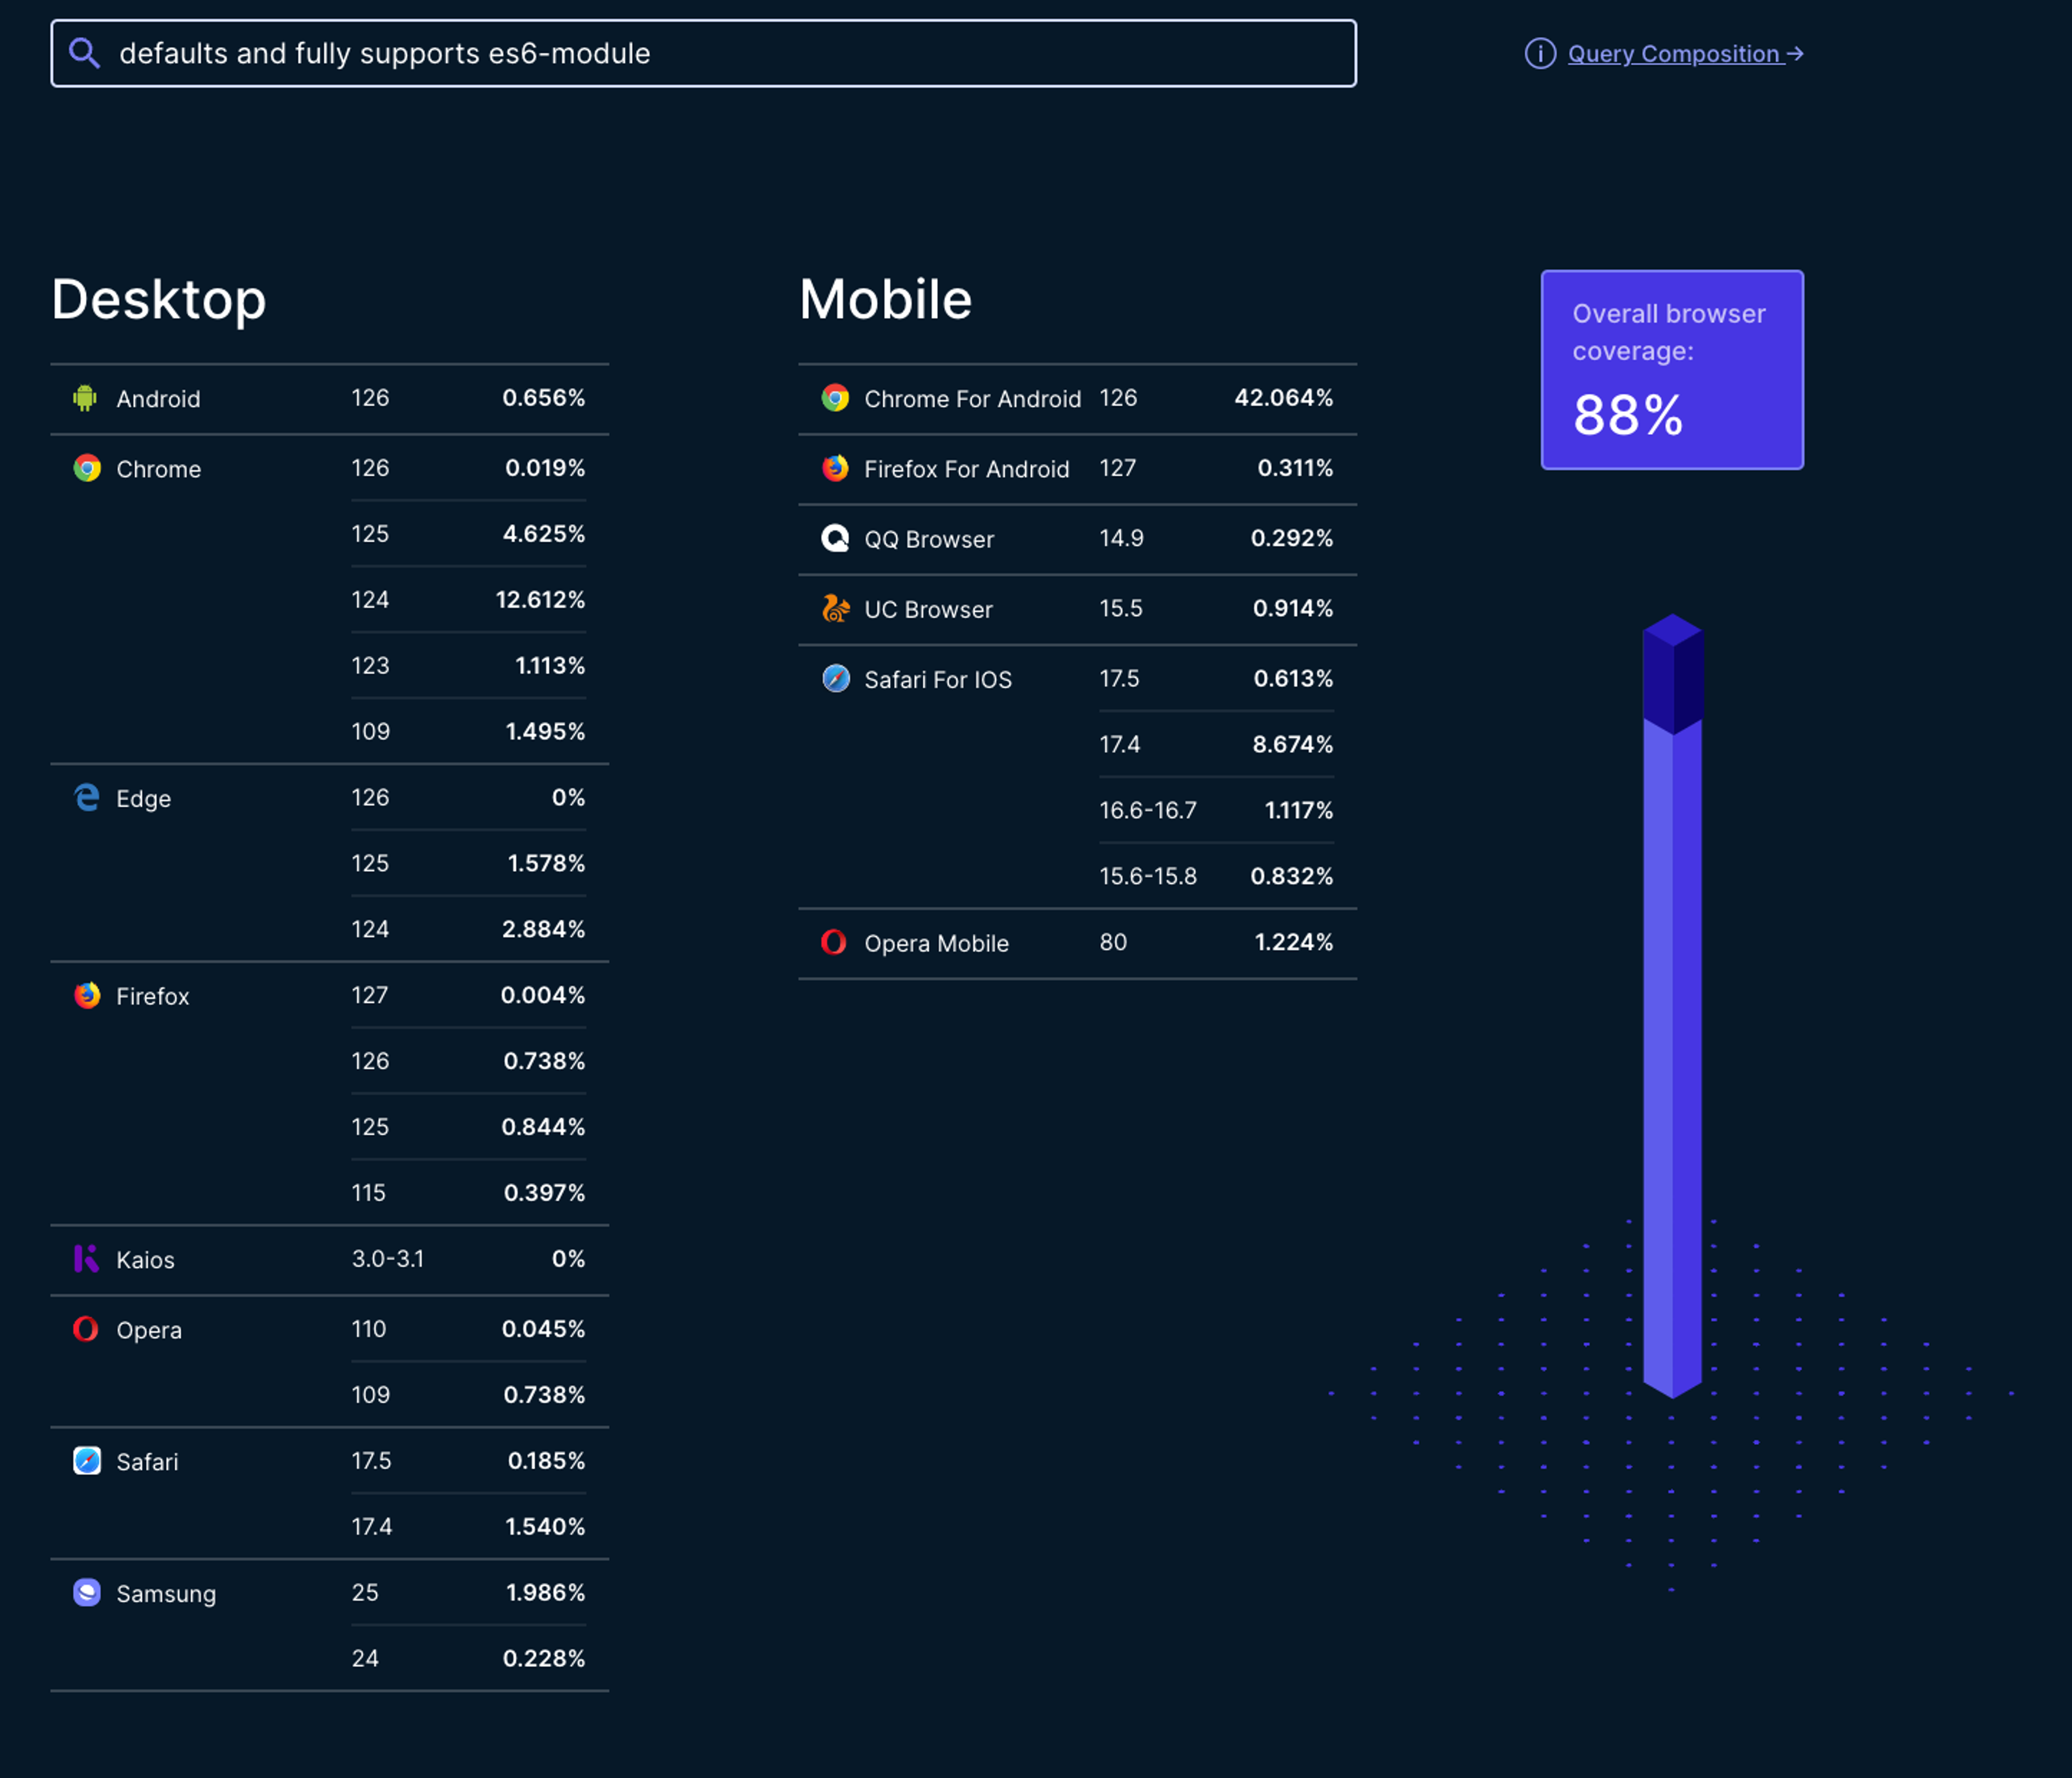
Task: Select Opera Mobile value 1.224%
Action: (1294, 942)
